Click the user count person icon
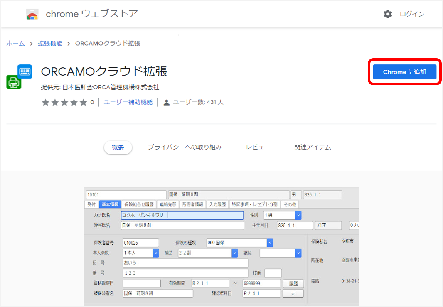The image size is (443, 307). [x=166, y=103]
